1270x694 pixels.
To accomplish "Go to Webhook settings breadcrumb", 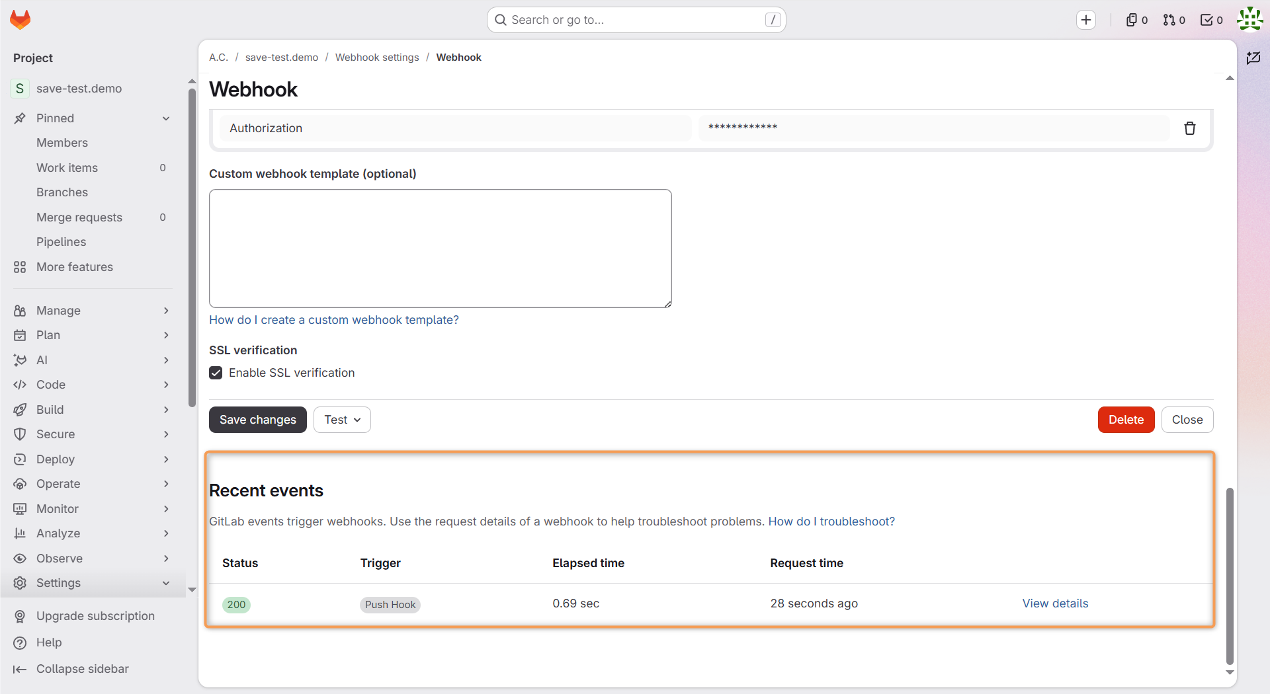I will (377, 58).
